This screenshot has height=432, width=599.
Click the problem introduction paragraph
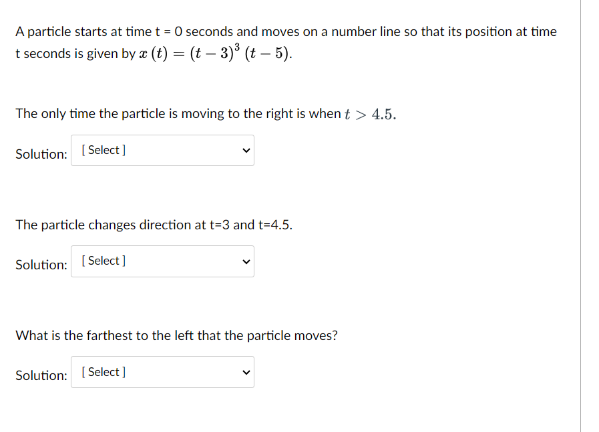click(x=286, y=41)
